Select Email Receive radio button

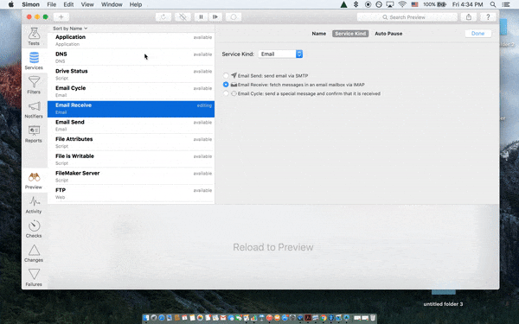[226, 85]
